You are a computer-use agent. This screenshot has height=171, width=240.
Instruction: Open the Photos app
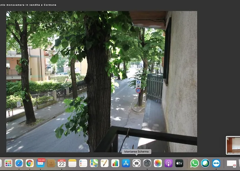pyautogui.click(x=158, y=163)
